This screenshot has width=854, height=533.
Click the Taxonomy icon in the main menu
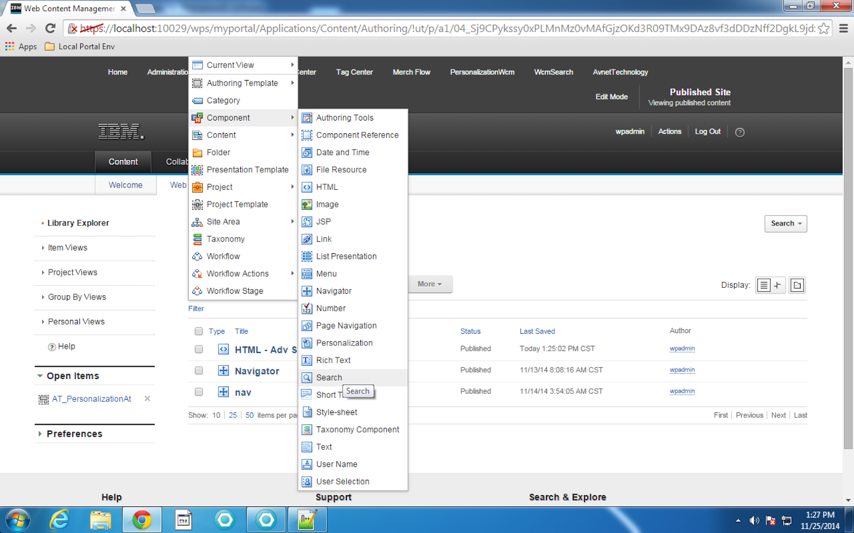click(x=197, y=239)
